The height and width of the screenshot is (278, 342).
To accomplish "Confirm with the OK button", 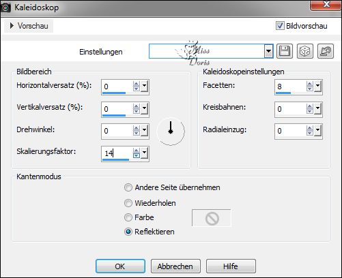I will [x=120, y=266].
